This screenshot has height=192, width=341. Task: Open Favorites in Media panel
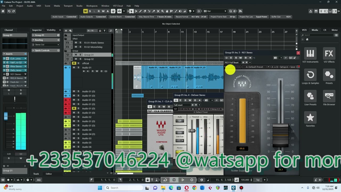pos(310,119)
